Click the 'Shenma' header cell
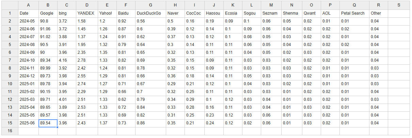The height and width of the screenshot is (138, 412). [x=291, y=13]
